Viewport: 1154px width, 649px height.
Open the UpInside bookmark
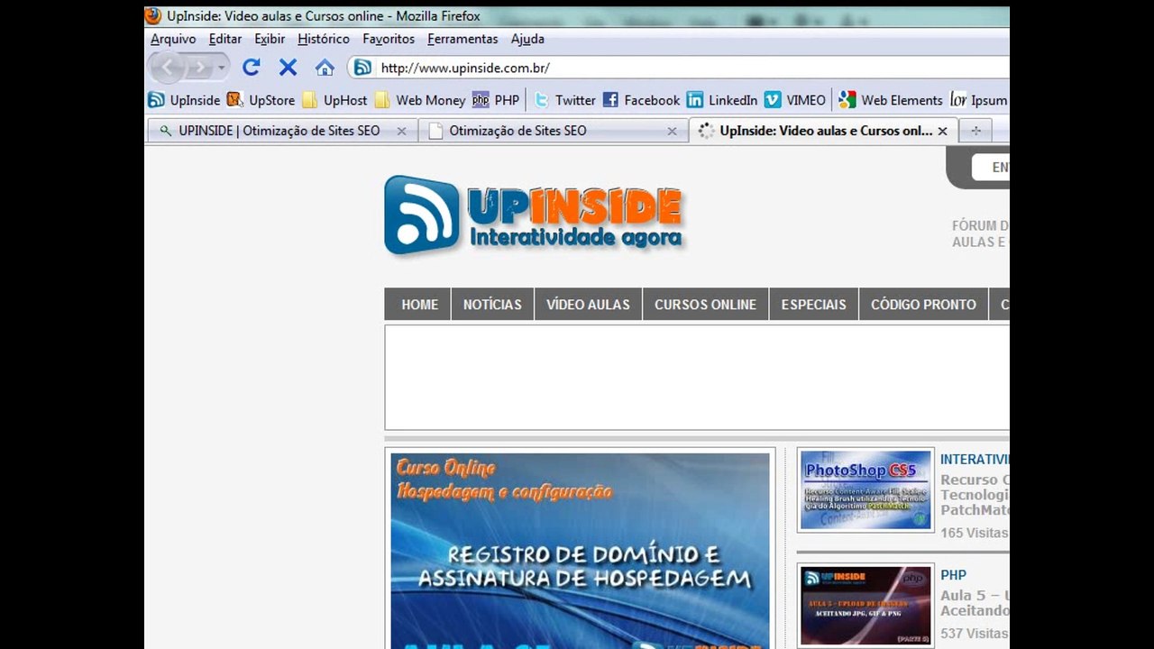184,100
